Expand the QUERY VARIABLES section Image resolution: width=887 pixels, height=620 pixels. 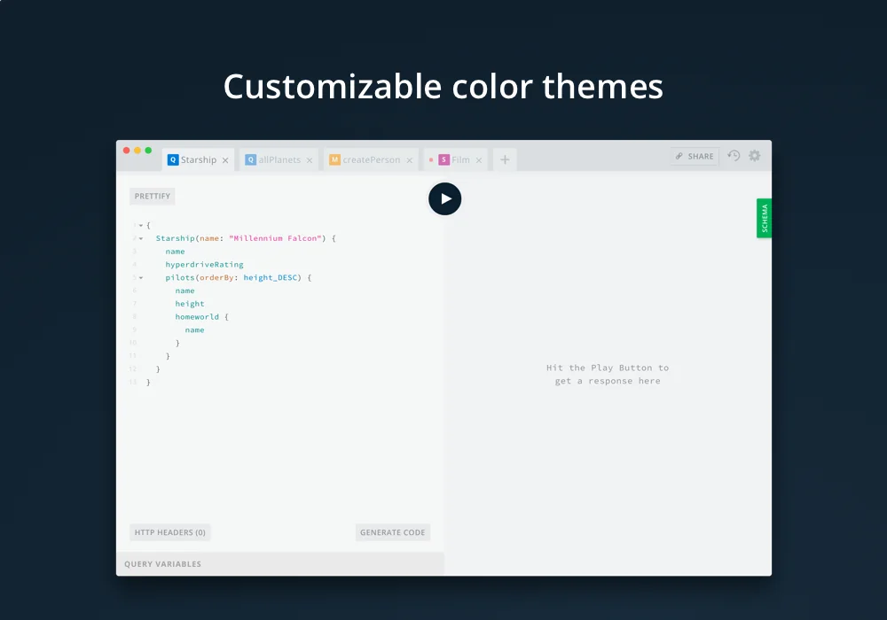(x=163, y=563)
